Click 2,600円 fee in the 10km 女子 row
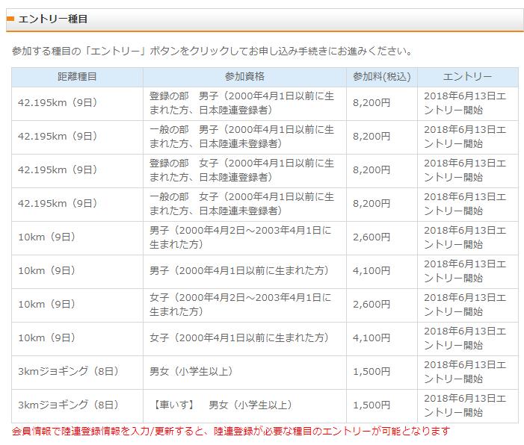Viewport: 524px width, 445px height. 372,305
